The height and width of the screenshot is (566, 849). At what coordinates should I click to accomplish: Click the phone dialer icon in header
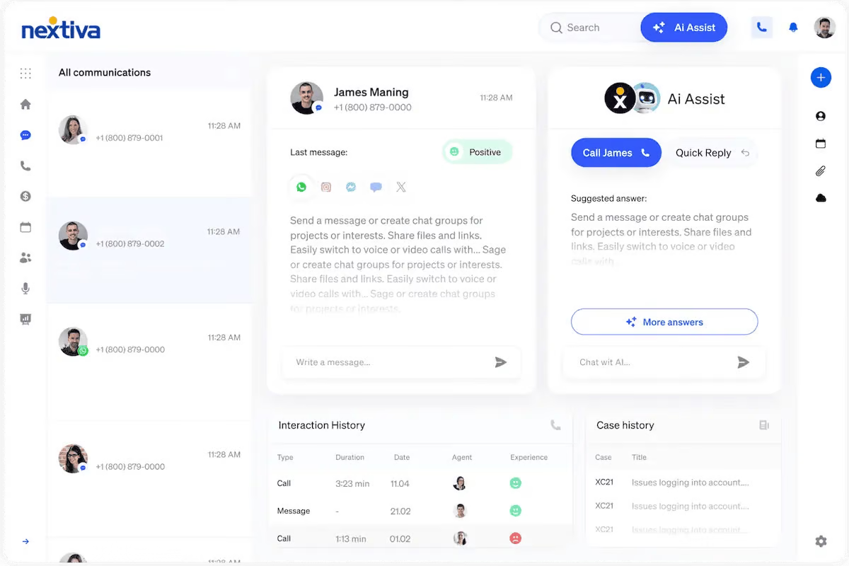pos(761,28)
